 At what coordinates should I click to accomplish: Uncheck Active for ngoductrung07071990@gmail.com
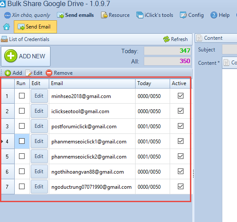pos(180,187)
